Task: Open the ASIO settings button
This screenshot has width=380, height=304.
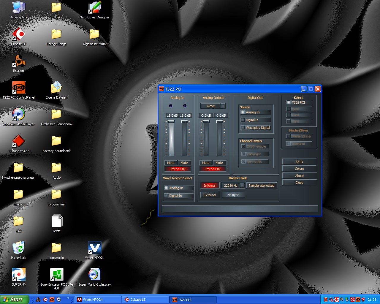Action: (299, 162)
